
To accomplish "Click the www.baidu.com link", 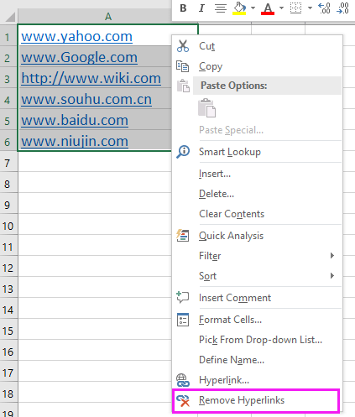I will pyautogui.click(x=75, y=120).
